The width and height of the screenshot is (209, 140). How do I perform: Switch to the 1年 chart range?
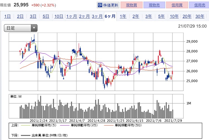[123, 16]
